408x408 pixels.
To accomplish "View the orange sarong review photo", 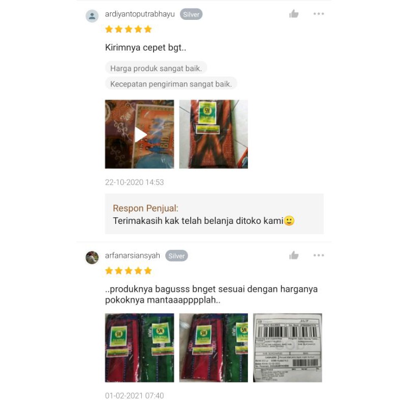I will click(213, 134).
